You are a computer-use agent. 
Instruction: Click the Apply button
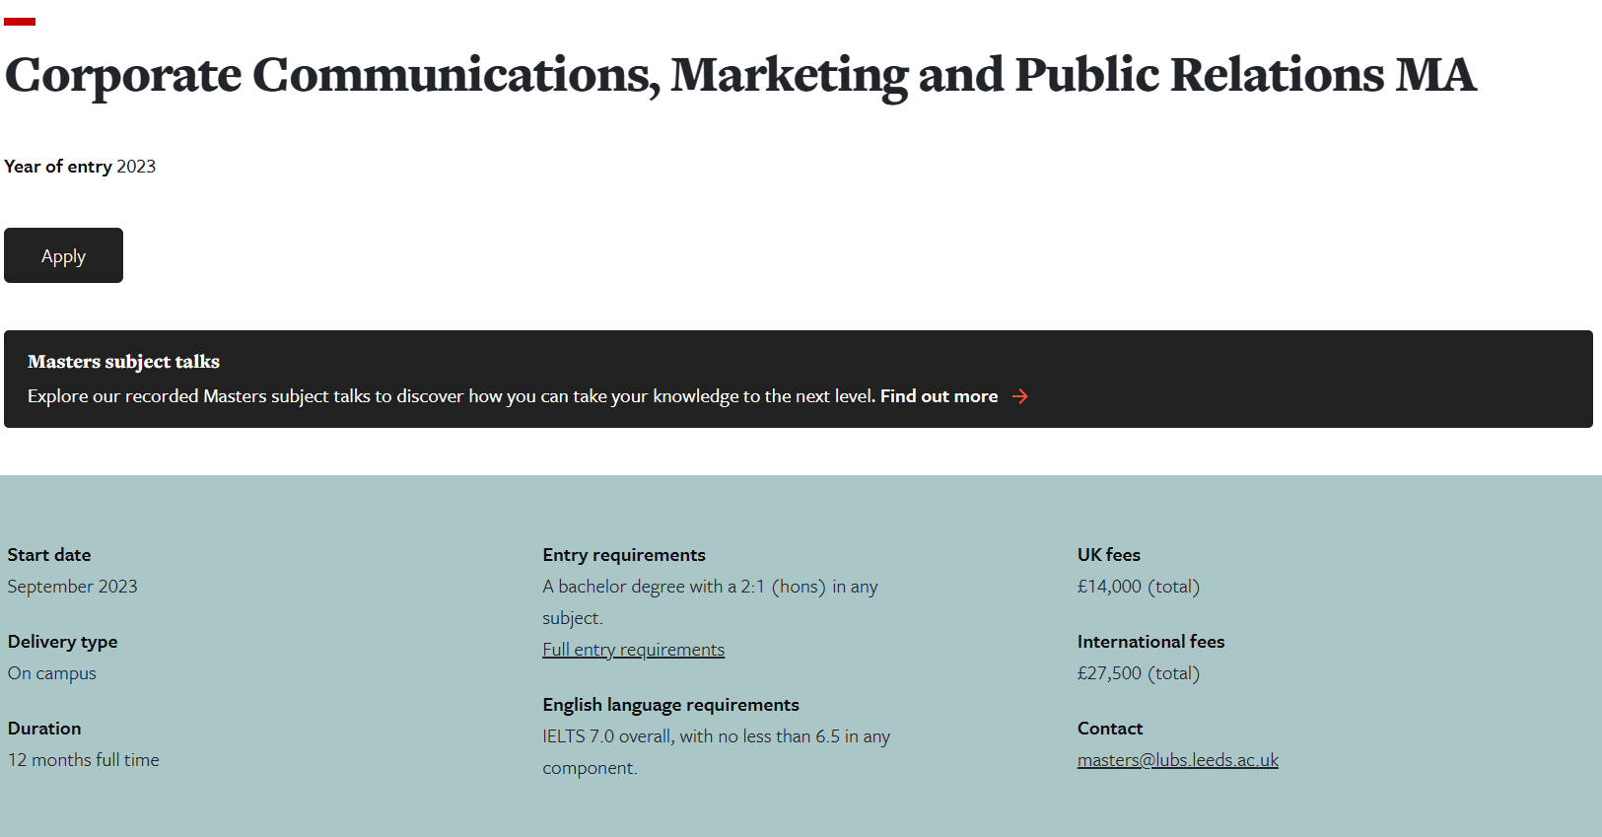pyautogui.click(x=63, y=256)
